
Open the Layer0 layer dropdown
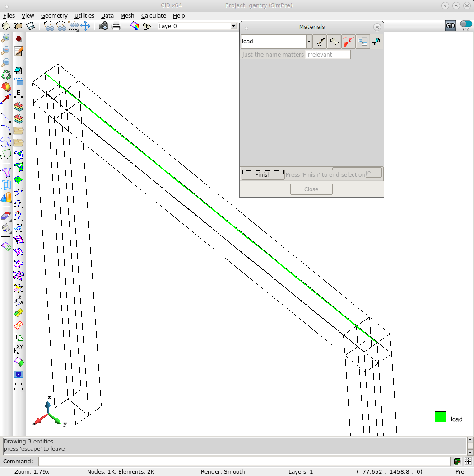click(x=233, y=26)
